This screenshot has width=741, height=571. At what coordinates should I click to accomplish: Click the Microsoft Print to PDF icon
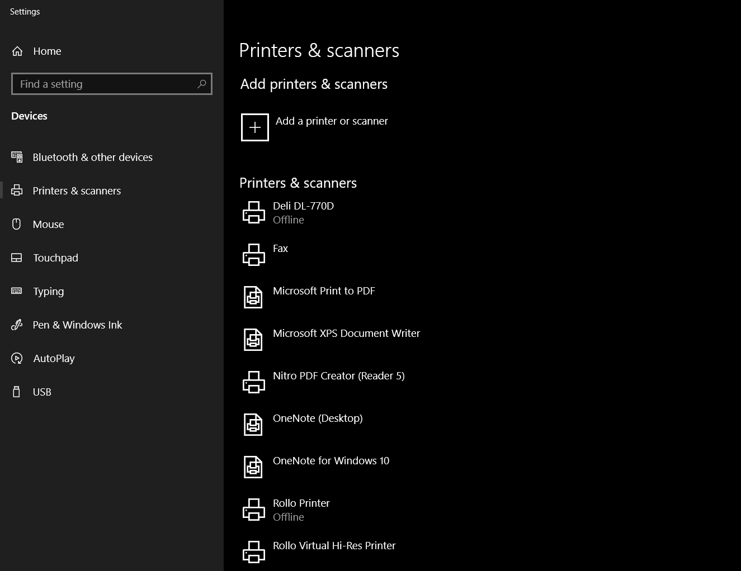coord(253,297)
